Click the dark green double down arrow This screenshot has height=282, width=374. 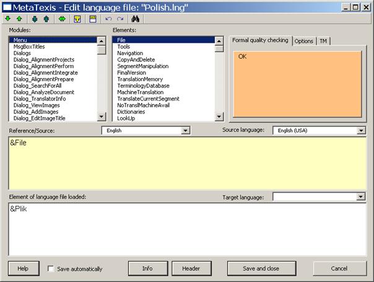click(35, 19)
